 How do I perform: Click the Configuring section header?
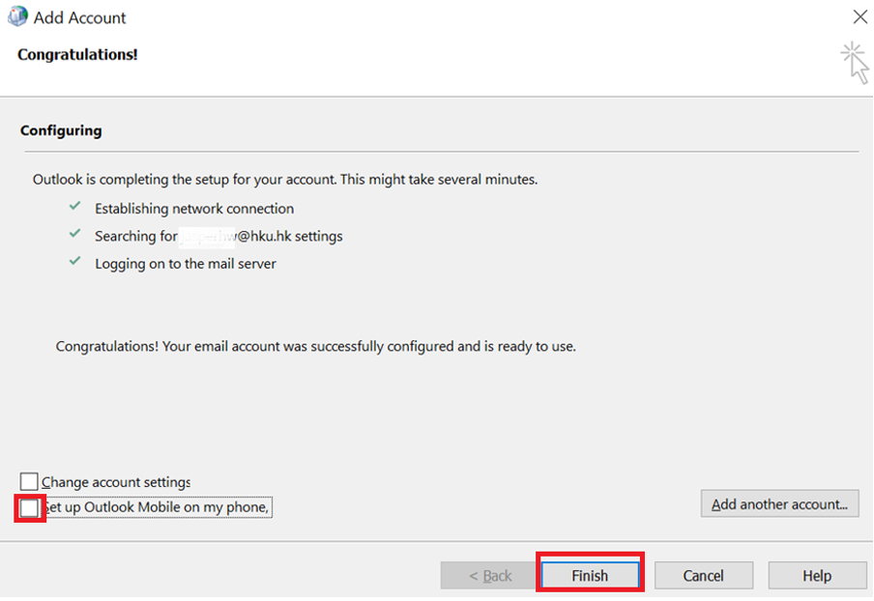click(61, 129)
